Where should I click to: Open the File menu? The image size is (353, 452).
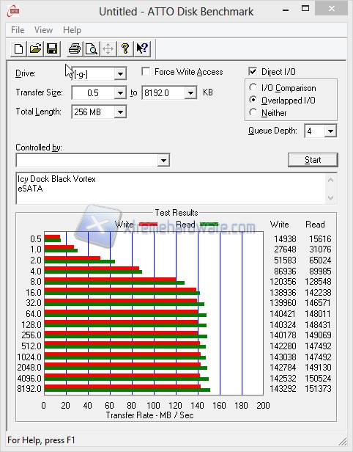18,30
